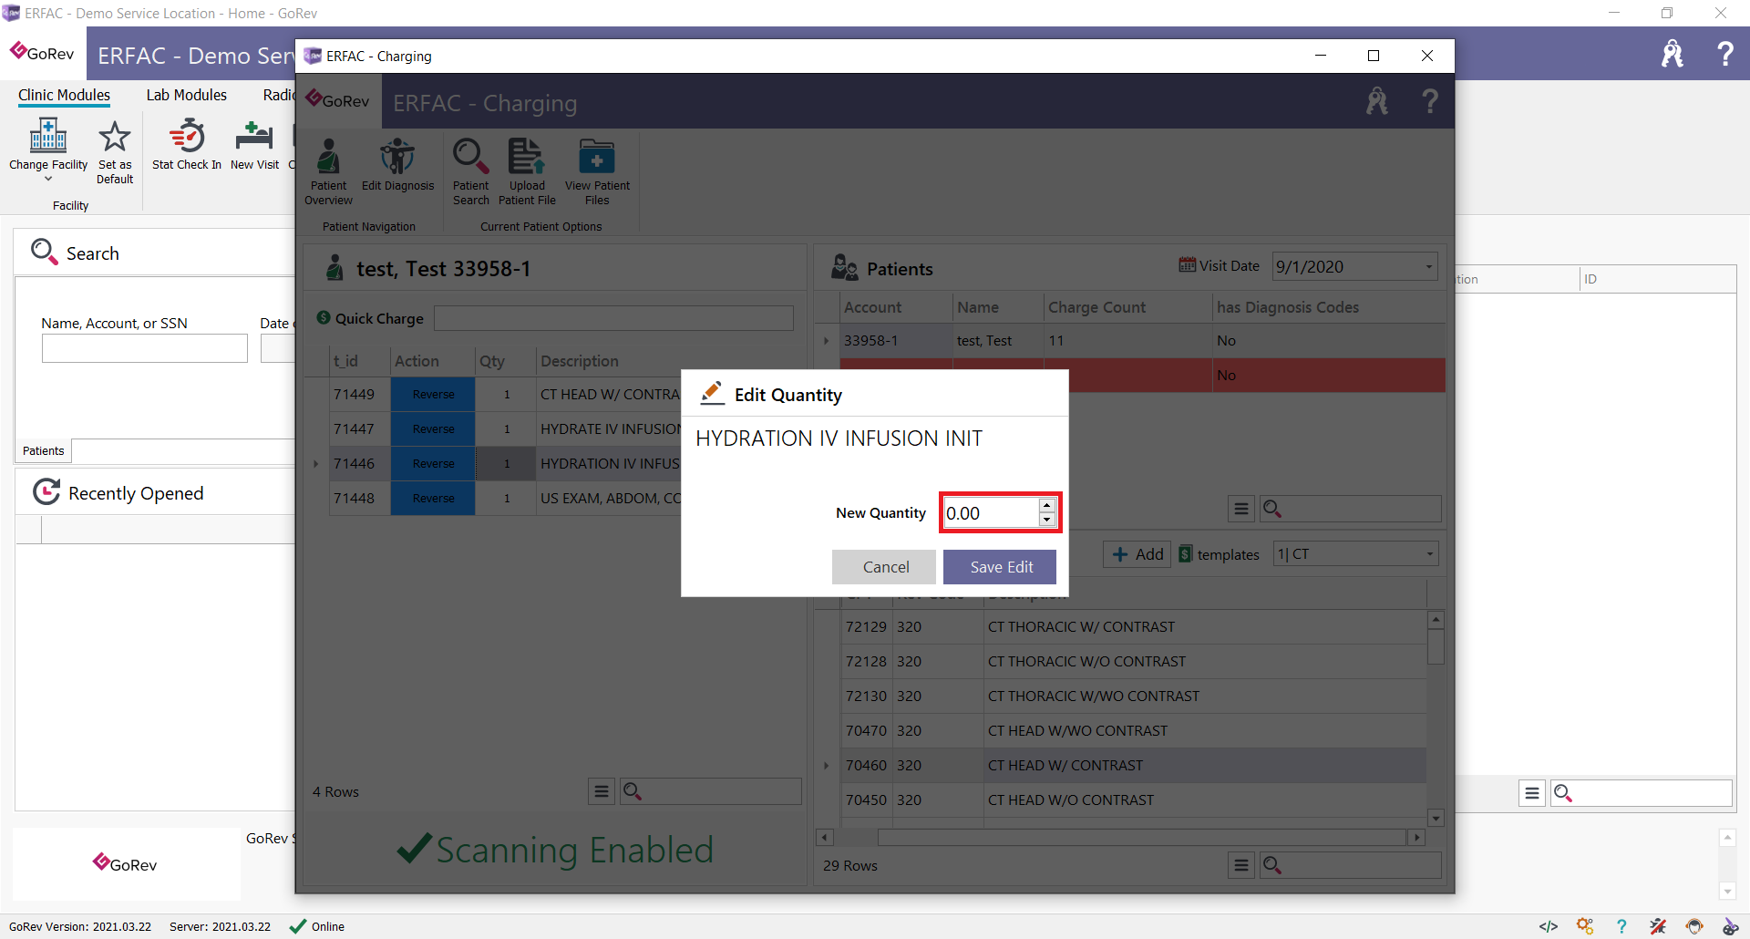
Task: Open the Patient Overview icon
Action: click(x=328, y=156)
